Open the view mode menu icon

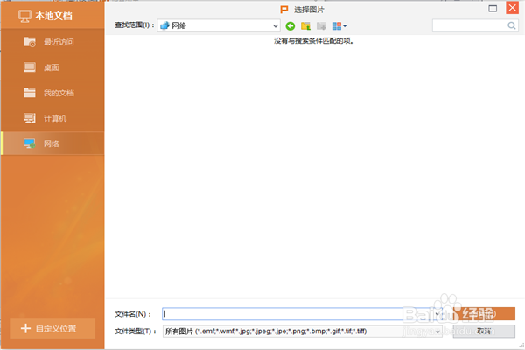(339, 25)
